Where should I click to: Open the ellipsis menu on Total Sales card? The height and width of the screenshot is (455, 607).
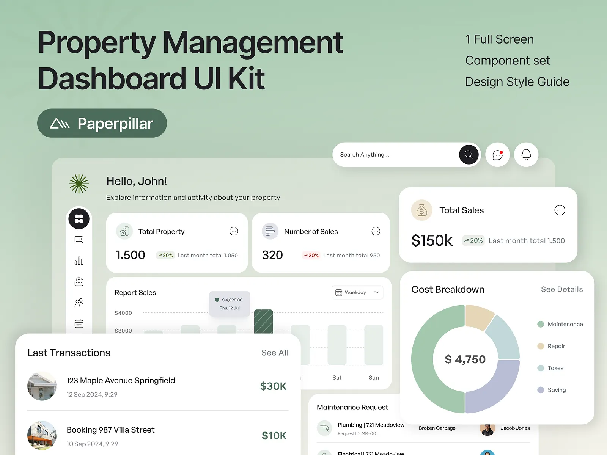[560, 210]
